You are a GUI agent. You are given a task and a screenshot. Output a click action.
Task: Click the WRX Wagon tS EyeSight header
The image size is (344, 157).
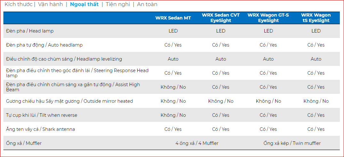pos(316,18)
